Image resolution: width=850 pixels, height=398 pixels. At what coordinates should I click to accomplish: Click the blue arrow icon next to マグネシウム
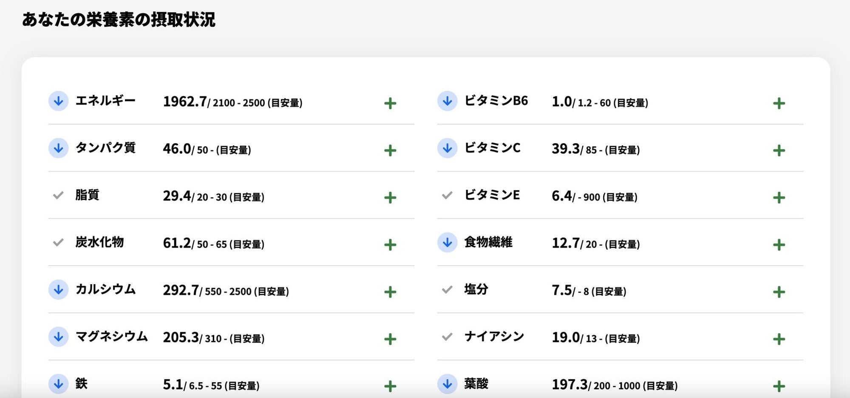[59, 337]
